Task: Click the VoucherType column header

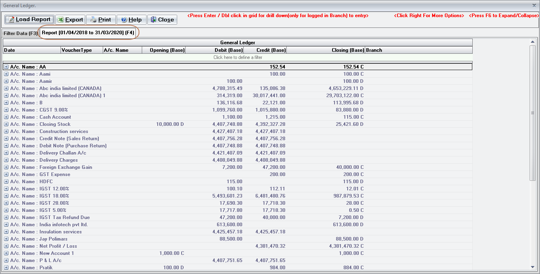Action: coord(81,50)
